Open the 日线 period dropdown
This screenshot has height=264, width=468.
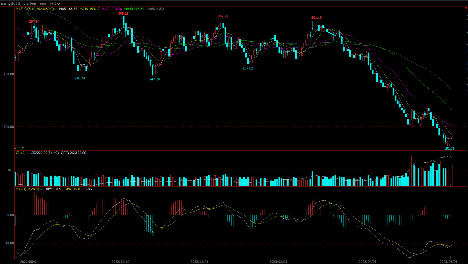[x=55, y=4]
